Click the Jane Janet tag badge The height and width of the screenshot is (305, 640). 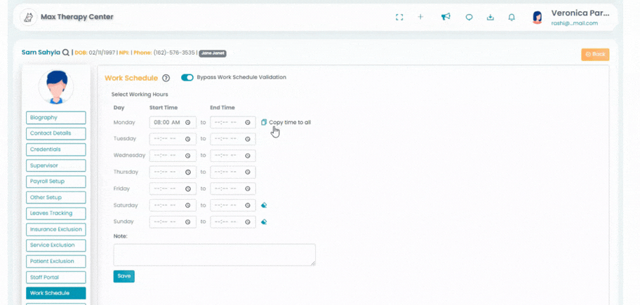point(213,53)
